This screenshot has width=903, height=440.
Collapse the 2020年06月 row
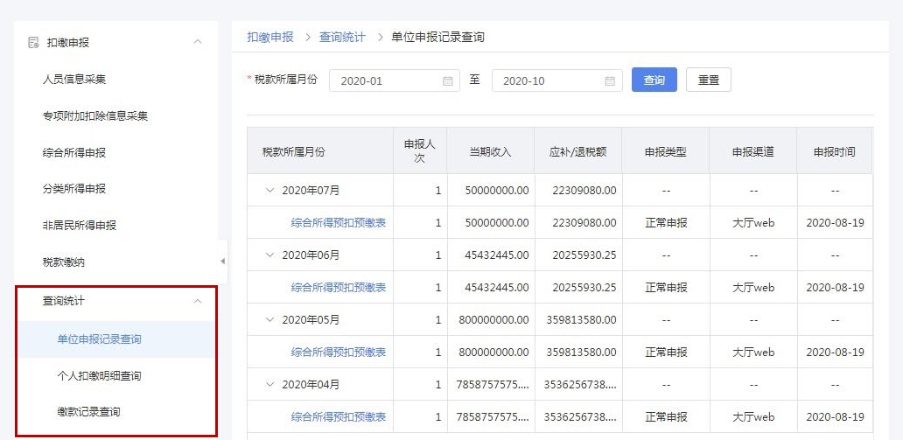(269, 255)
